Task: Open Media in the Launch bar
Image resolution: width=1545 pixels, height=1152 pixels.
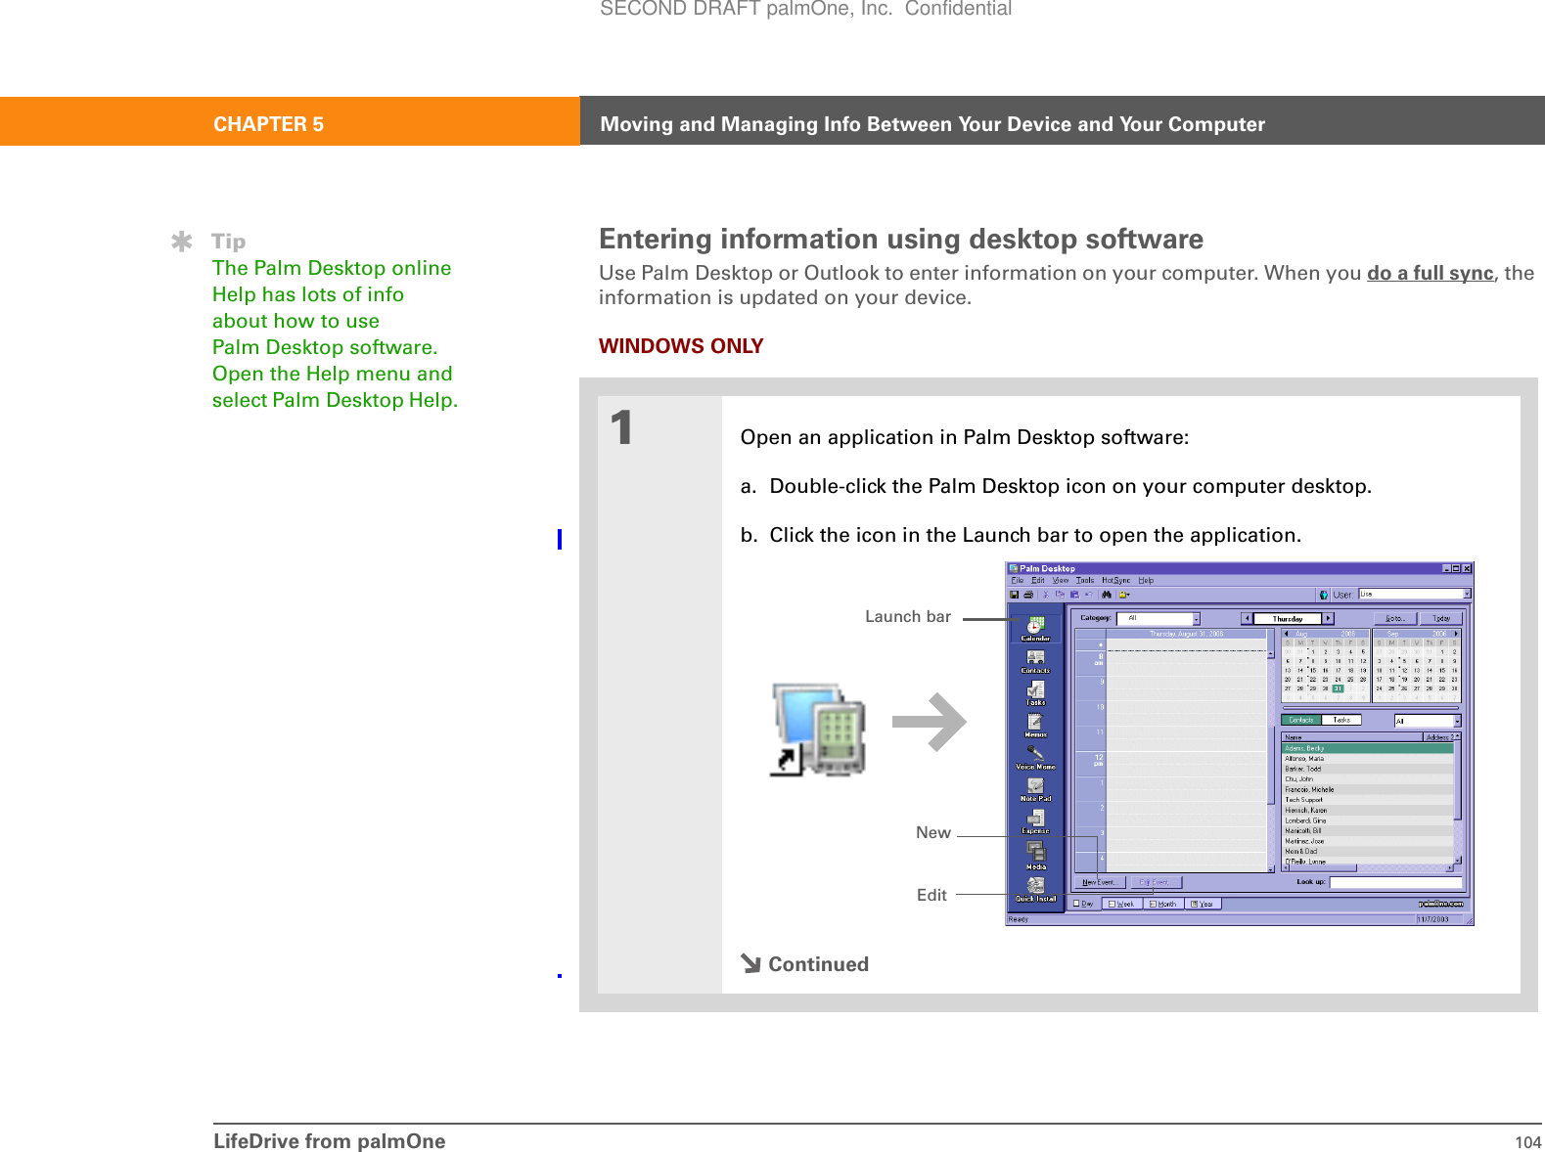Action: click(1035, 855)
